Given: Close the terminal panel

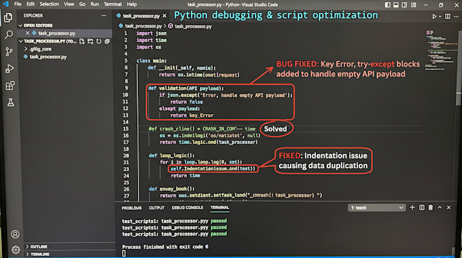Looking at the screenshot, I should [x=448, y=207].
